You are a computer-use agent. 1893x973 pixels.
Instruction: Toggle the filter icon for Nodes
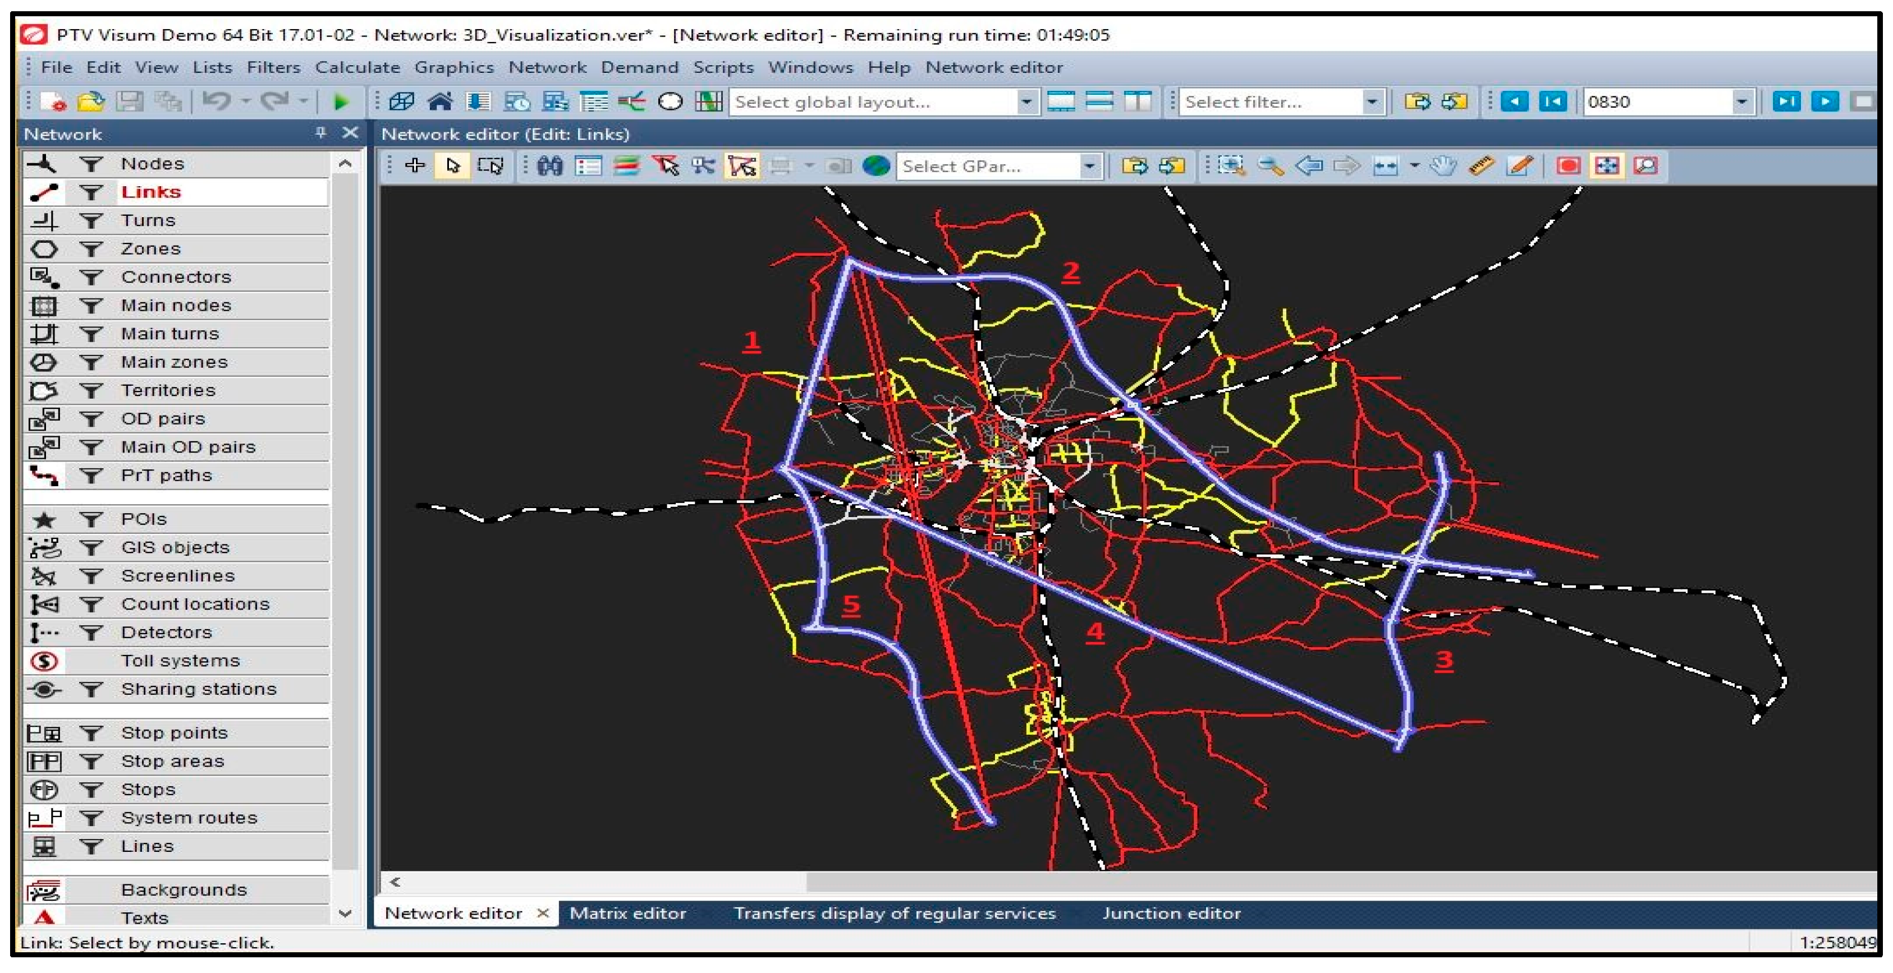coord(91,164)
